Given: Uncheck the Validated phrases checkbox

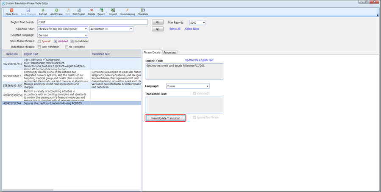Looking at the screenshot, I should (56, 41).
